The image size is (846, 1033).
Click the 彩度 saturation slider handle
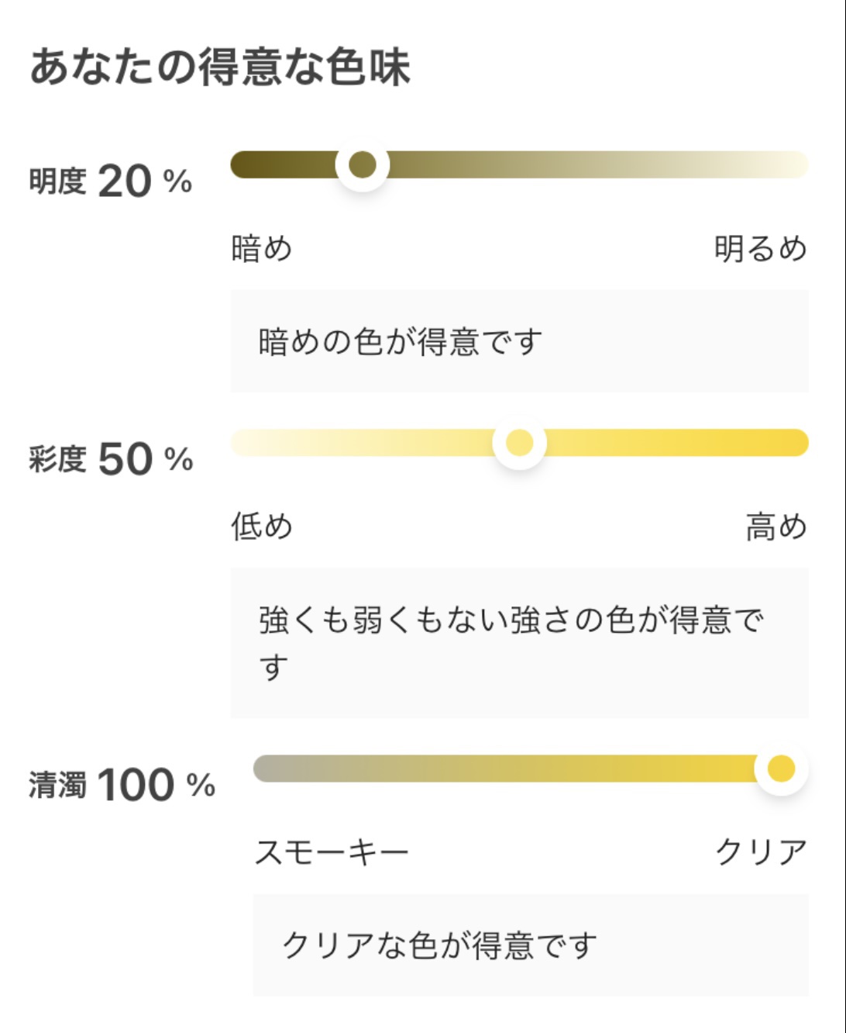[519, 443]
